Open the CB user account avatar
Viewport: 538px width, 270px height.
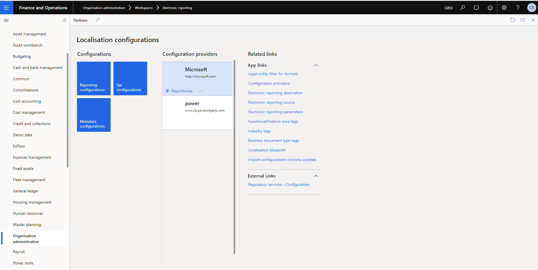[532, 8]
